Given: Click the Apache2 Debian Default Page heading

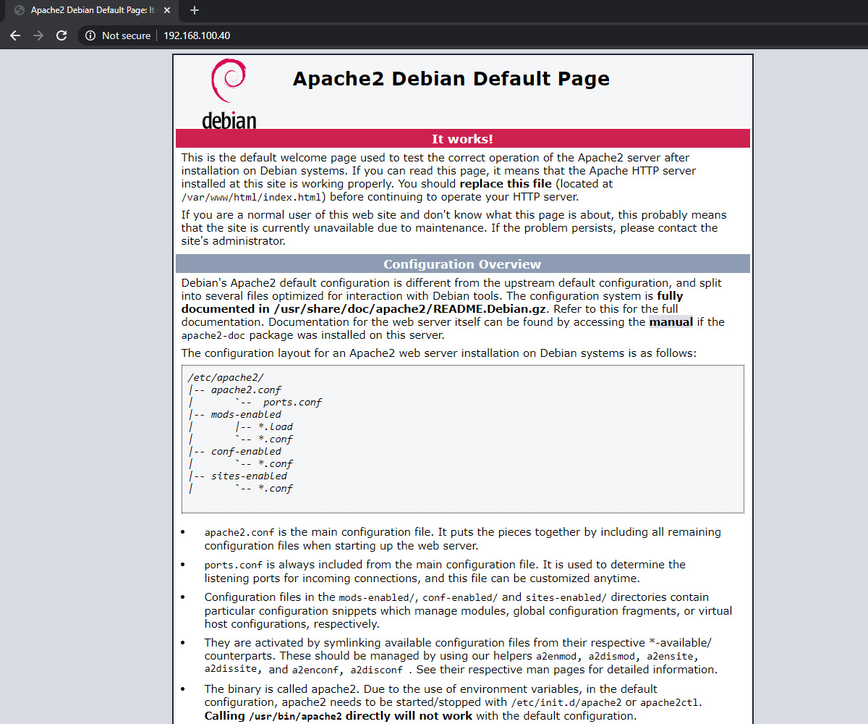Looking at the screenshot, I should click(x=451, y=79).
